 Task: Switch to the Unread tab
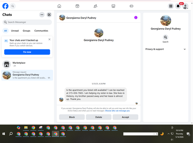[x=15, y=31]
